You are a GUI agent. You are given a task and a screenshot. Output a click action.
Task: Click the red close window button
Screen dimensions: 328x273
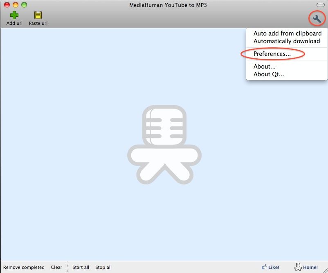7,5
